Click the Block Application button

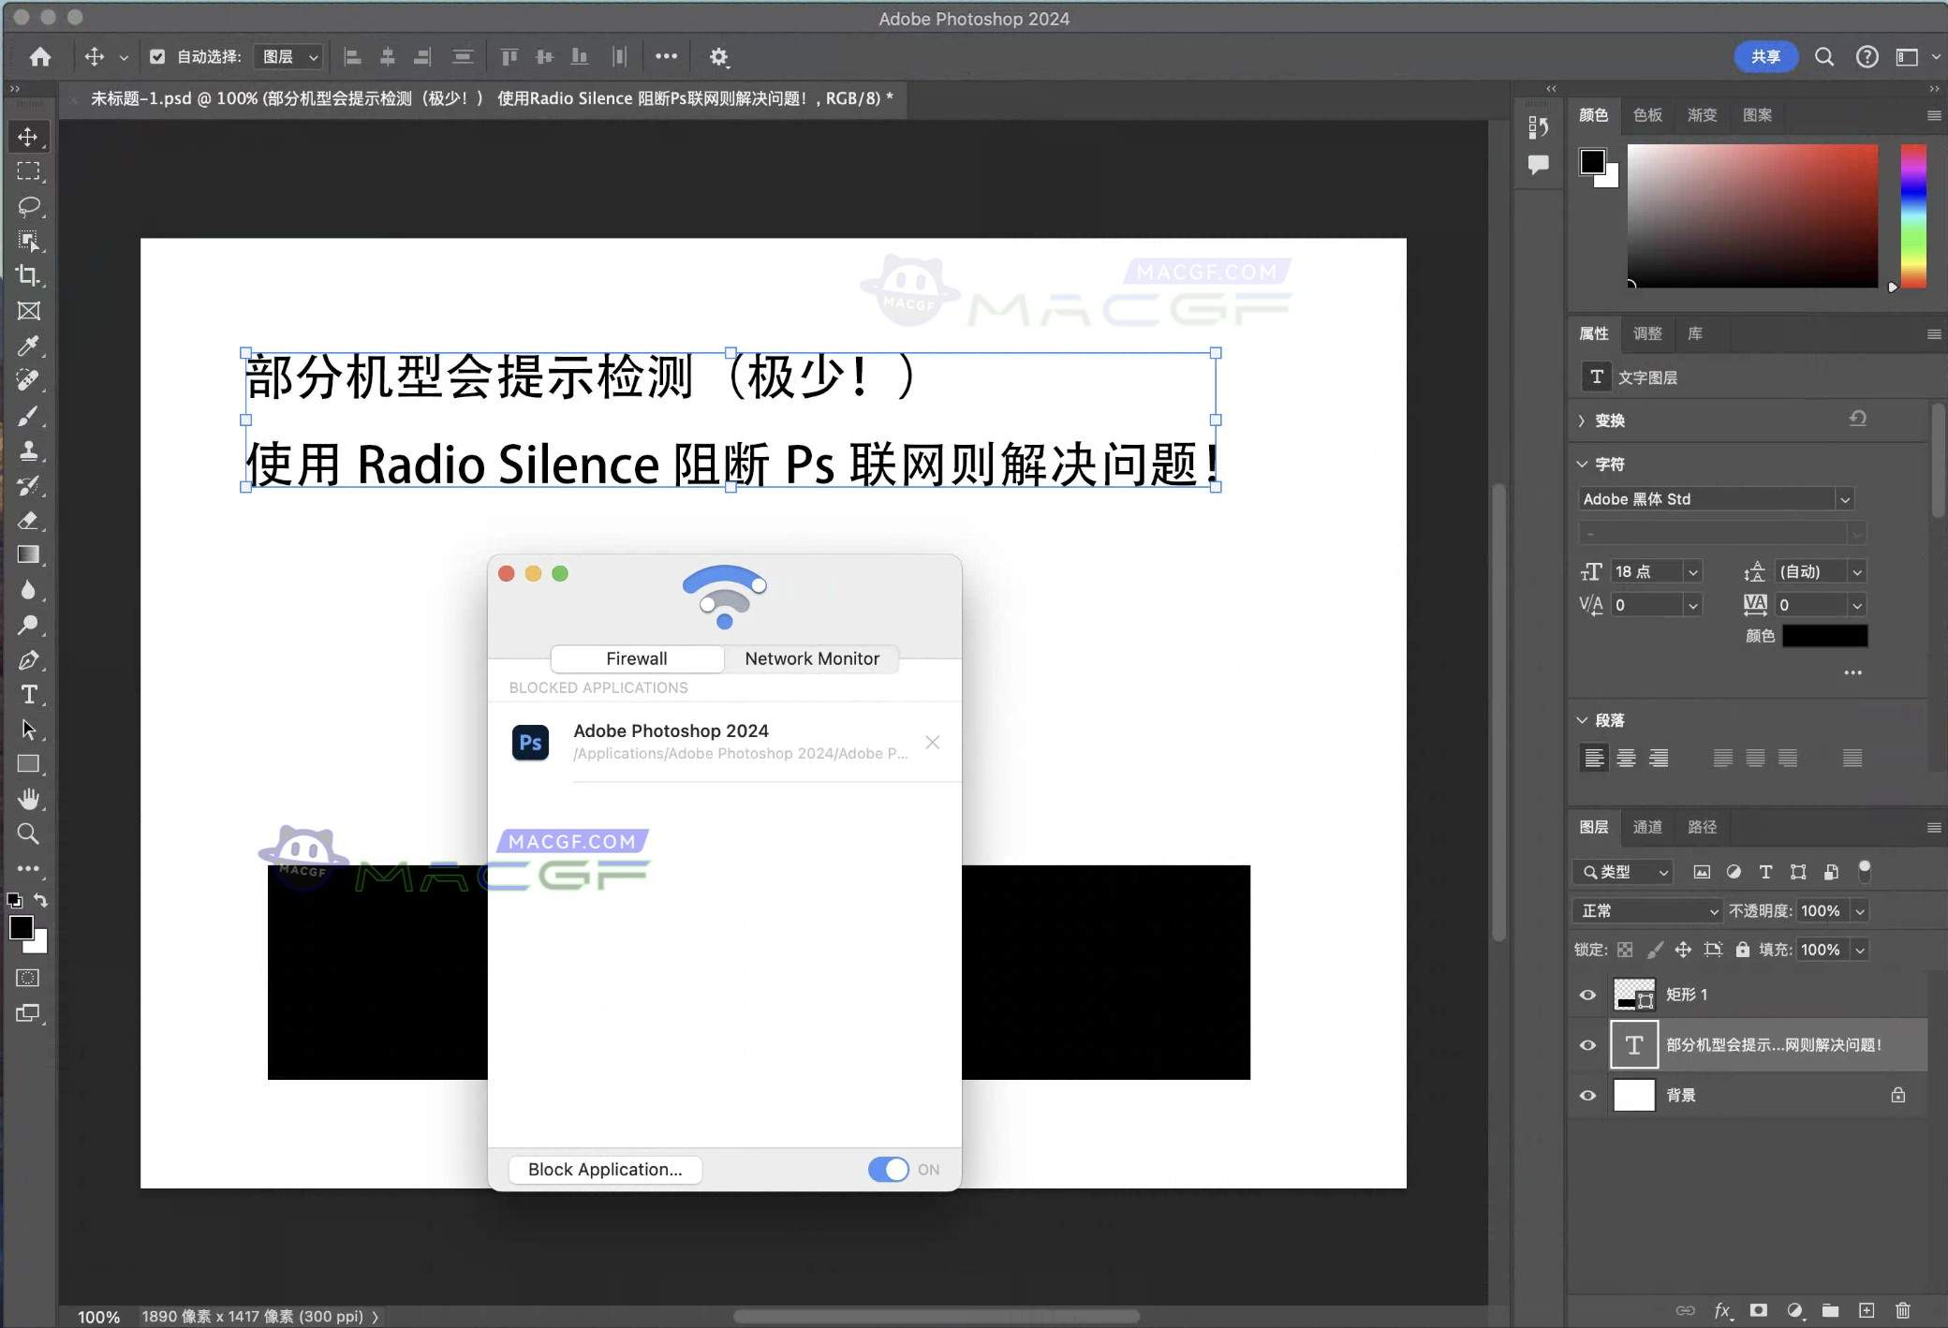pos(604,1169)
